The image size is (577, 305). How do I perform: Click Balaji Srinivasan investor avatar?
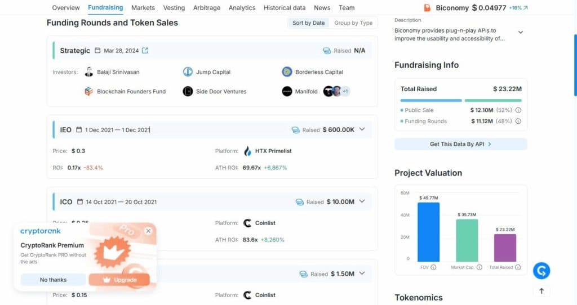pos(88,71)
